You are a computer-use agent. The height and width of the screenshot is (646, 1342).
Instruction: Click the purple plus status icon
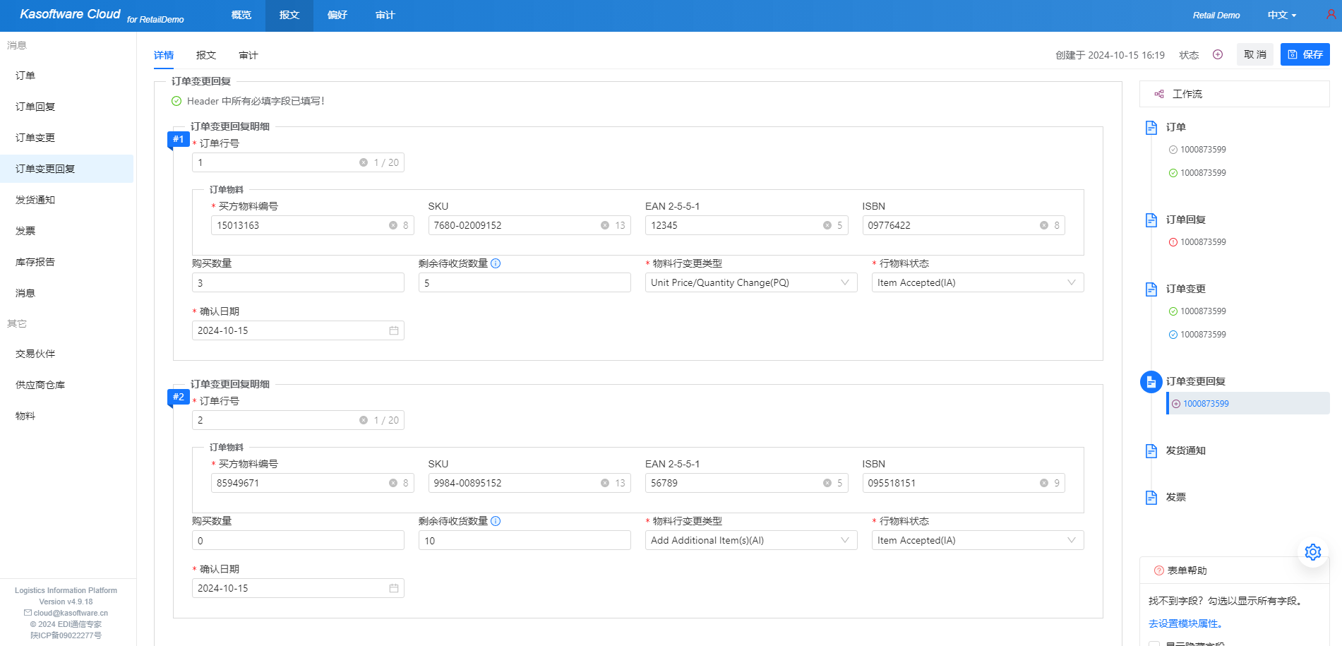tap(1218, 54)
